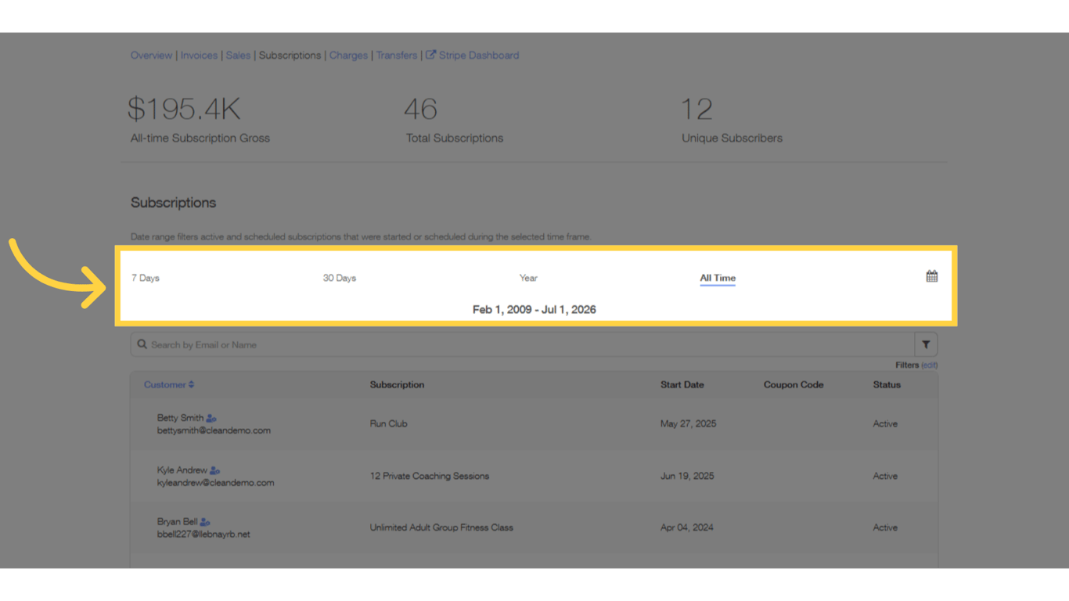Open the Charges tab

[x=347, y=55]
